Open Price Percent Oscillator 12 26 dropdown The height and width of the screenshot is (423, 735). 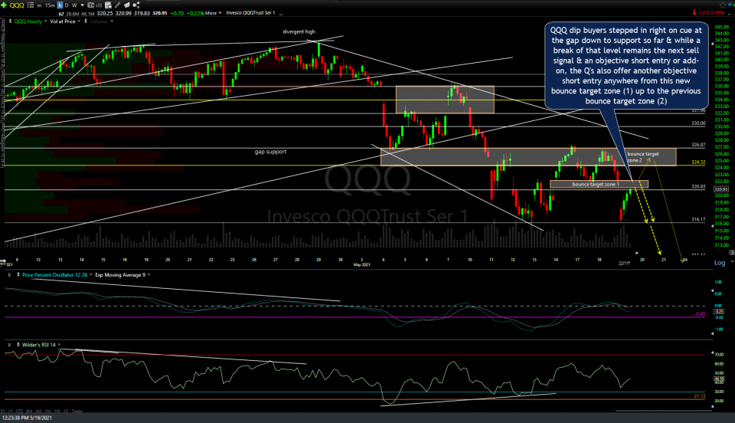[91, 275]
